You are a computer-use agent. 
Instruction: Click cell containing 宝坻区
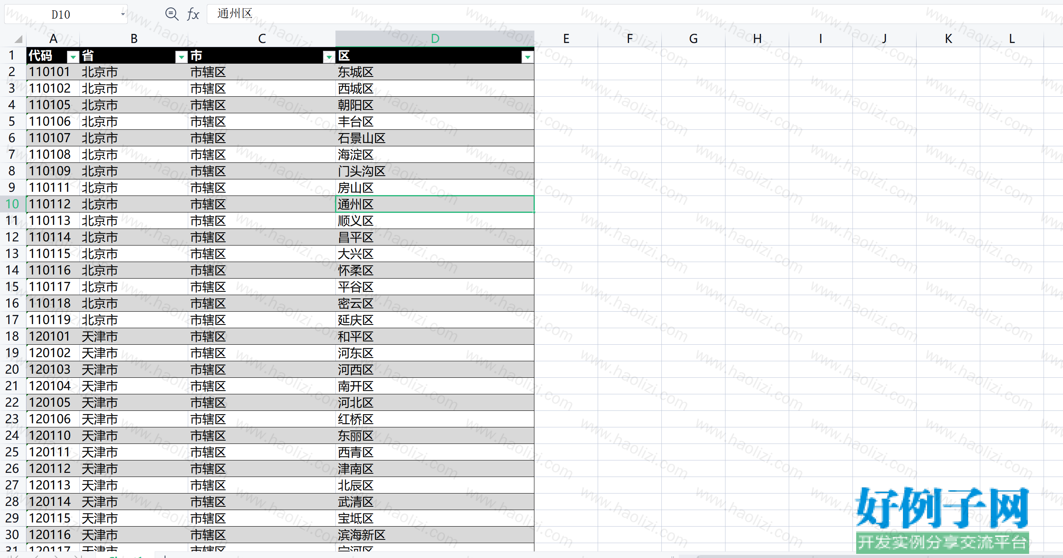[x=435, y=518]
